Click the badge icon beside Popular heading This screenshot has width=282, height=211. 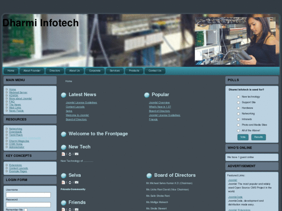click(x=147, y=95)
